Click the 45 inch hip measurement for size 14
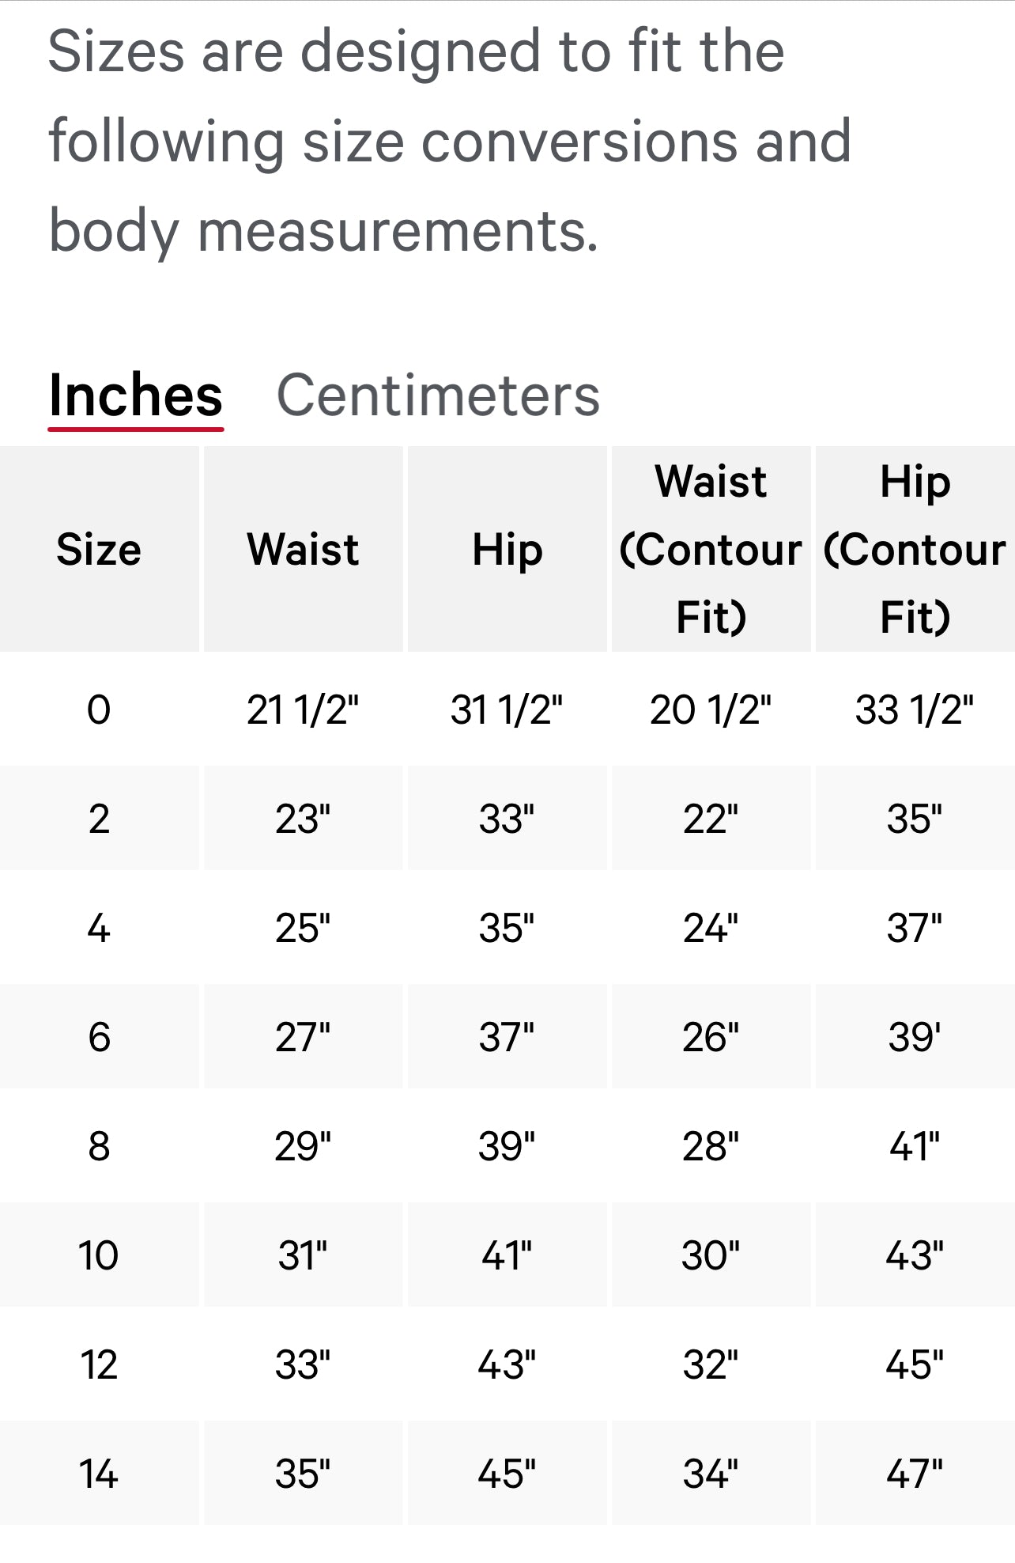Screen dimensions: 1015x1563 point(507,1471)
